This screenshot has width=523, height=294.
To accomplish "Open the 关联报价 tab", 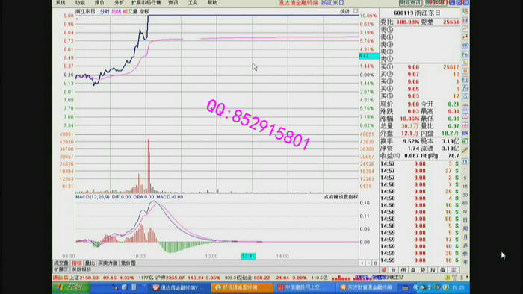I will click(x=81, y=269).
